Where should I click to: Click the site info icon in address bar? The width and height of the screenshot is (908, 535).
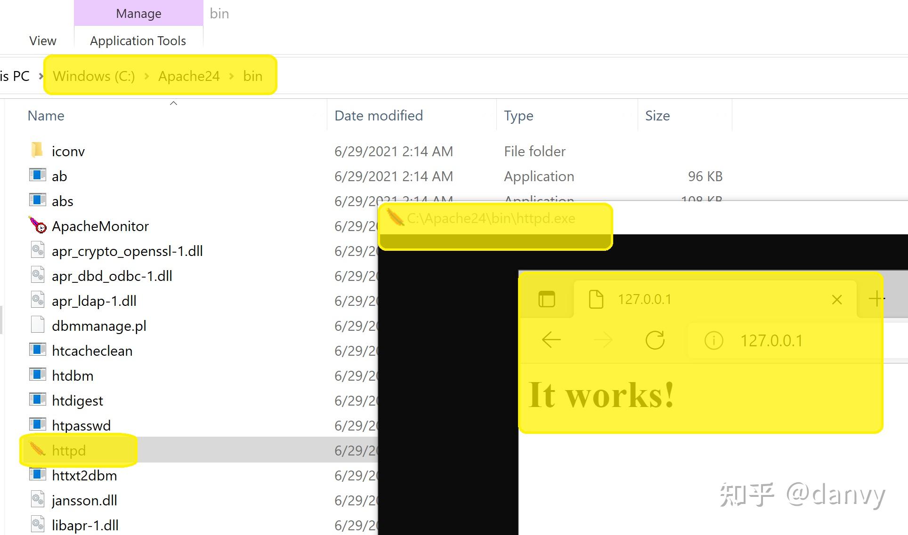pos(713,340)
